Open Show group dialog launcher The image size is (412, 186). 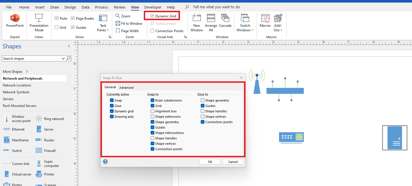[110, 37]
